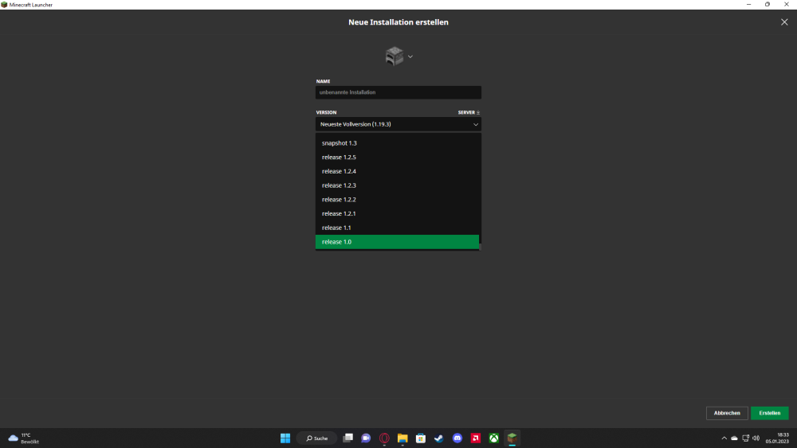The height and width of the screenshot is (448, 797).
Task: Click the version list scrollbar thumb
Action: click(x=480, y=247)
